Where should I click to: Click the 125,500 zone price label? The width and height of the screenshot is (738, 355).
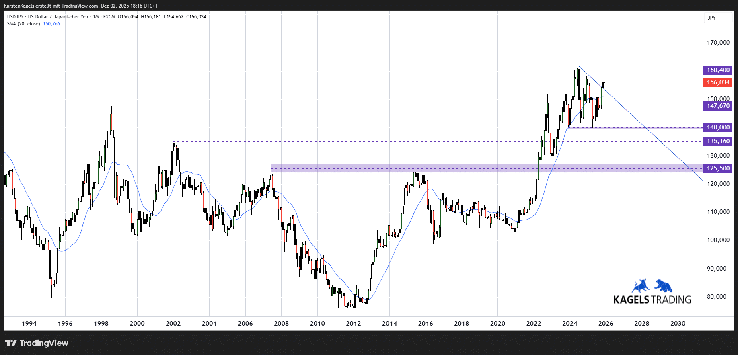pyautogui.click(x=717, y=168)
